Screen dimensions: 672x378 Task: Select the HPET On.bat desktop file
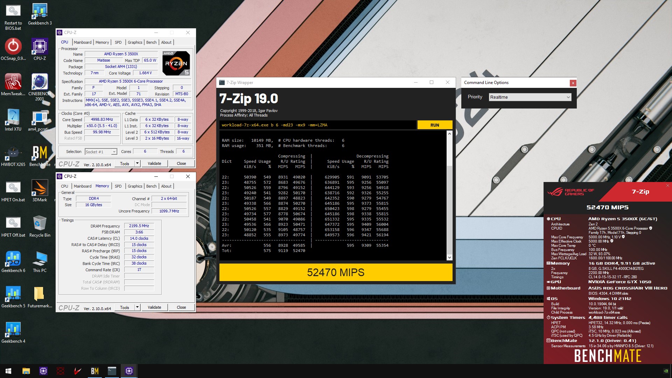tap(13, 190)
